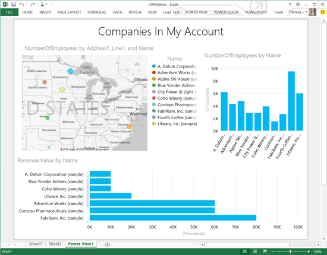Switch to the POWER VIEW tab
Image resolution: width=327 pixels, height=255 pixels.
pyautogui.click(x=196, y=12)
